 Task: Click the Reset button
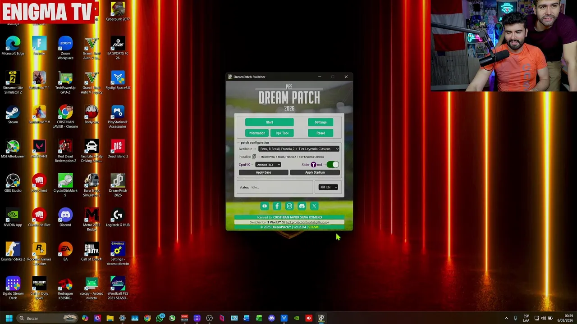pyautogui.click(x=321, y=133)
